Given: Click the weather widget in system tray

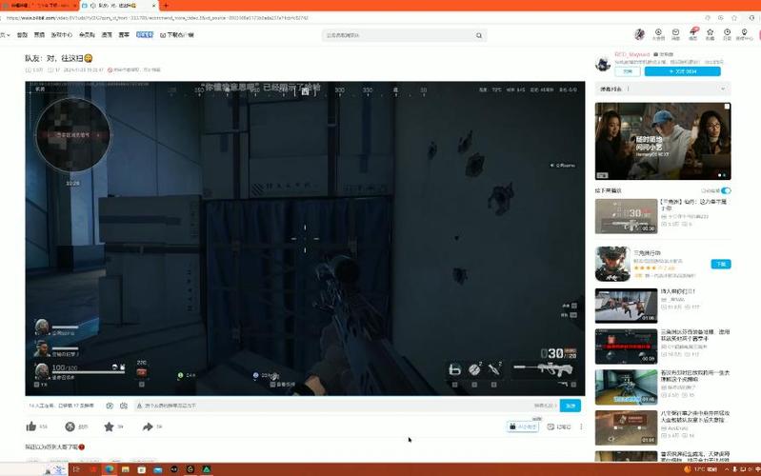Looking at the screenshot, I should click(x=700, y=469).
